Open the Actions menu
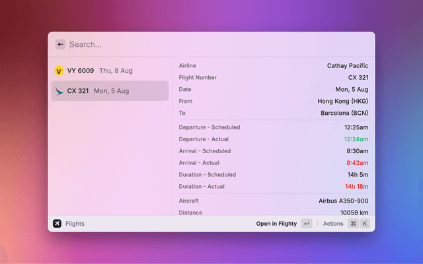The height and width of the screenshot is (264, 423). [x=333, y=224]
